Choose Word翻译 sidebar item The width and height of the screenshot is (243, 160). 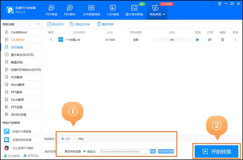point(21,85)
